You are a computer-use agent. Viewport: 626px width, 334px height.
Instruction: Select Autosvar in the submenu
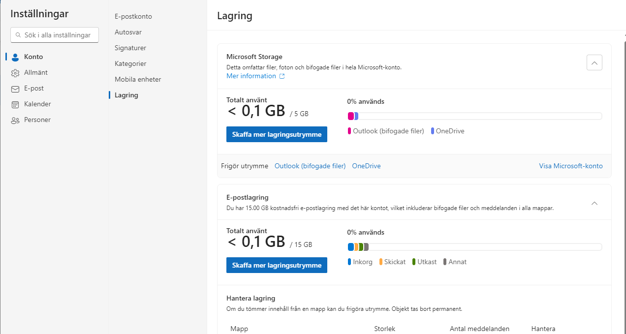(128, 32)
